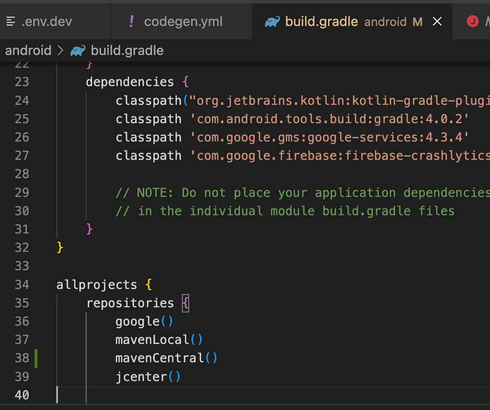Viewport: 490px width, 410px height.
Task: Click the jcenter() call on line 39
Action: click(148, 376)
